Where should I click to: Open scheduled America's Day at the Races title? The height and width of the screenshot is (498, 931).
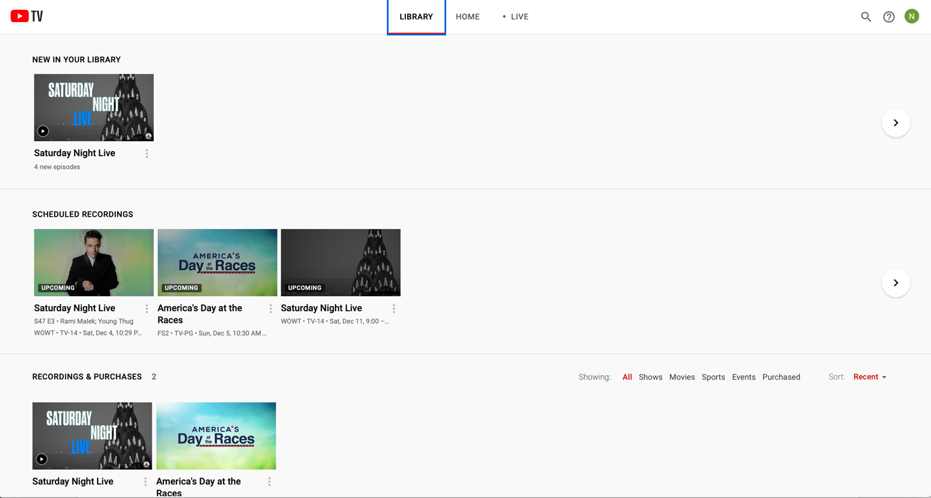point(200,314)
